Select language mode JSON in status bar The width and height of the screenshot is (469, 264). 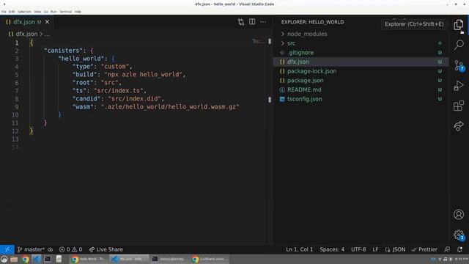pos(395,249)
